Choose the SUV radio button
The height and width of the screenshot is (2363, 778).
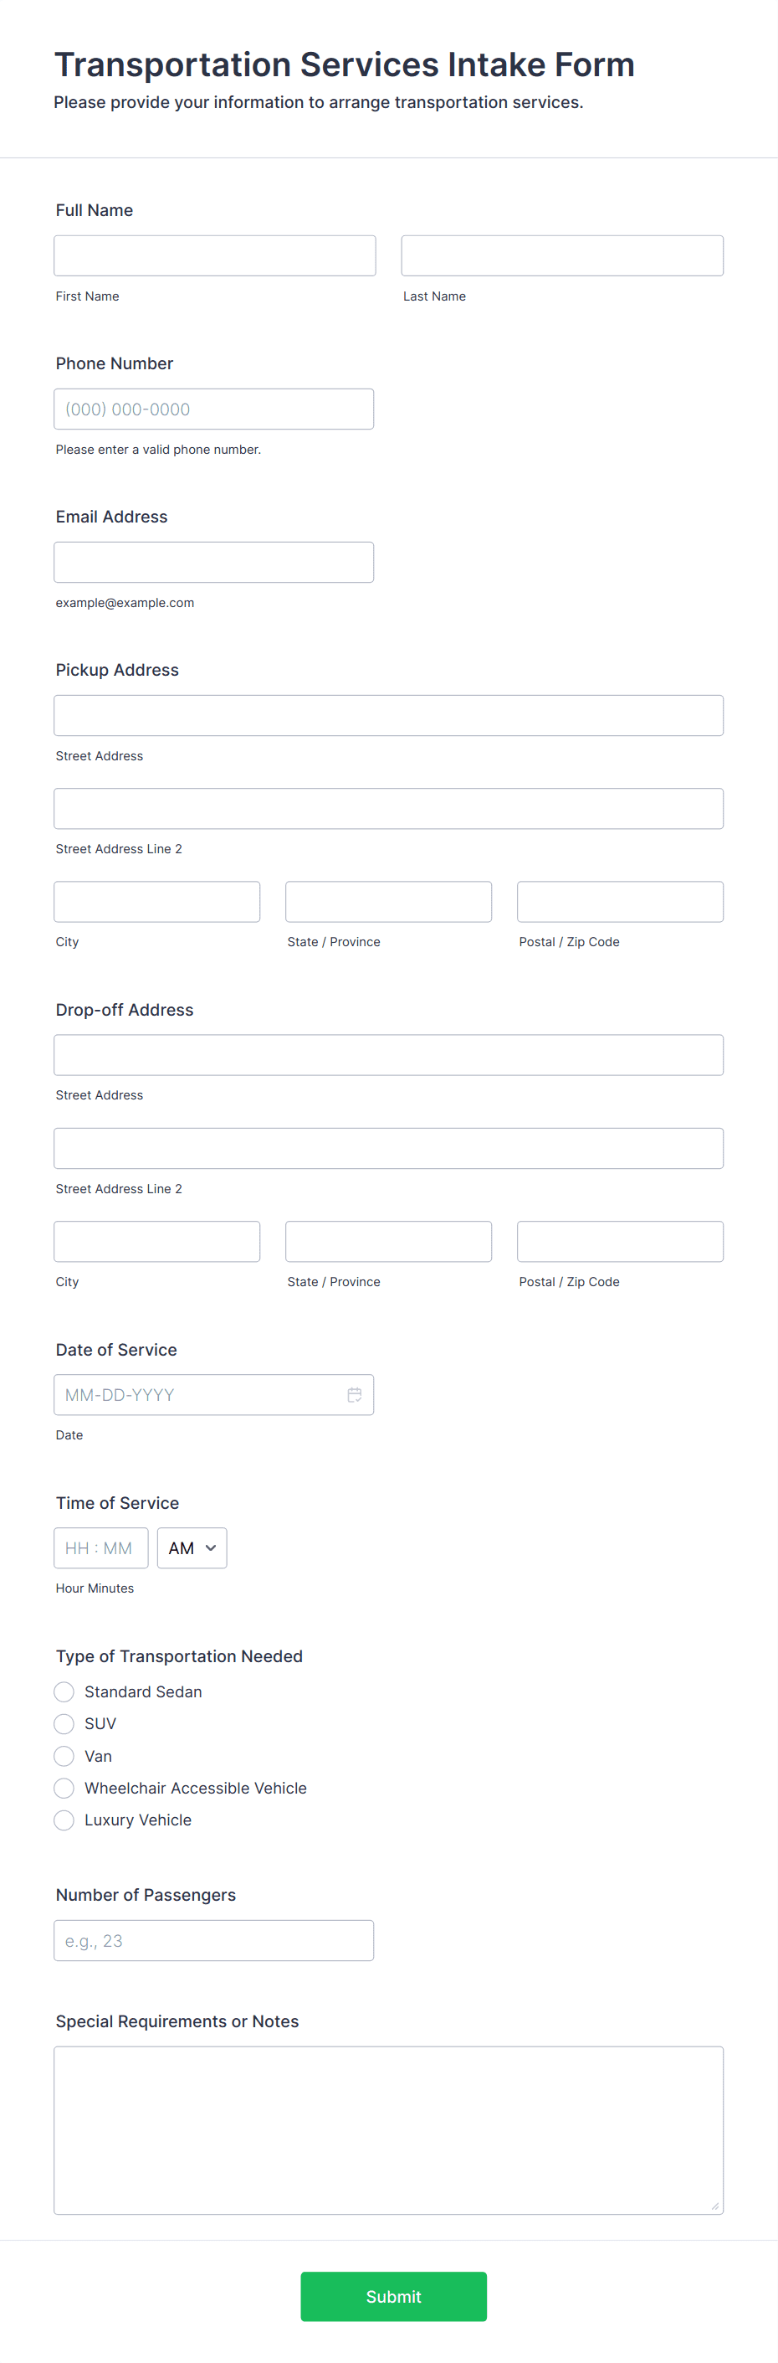(64, 1723)
